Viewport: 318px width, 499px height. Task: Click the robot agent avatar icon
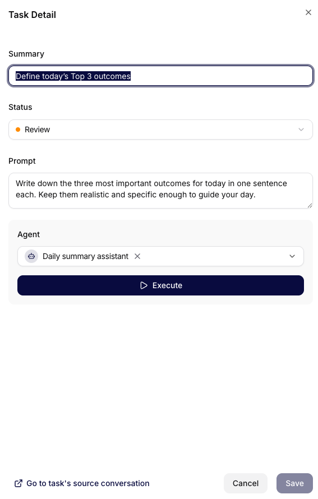[31, 256]
